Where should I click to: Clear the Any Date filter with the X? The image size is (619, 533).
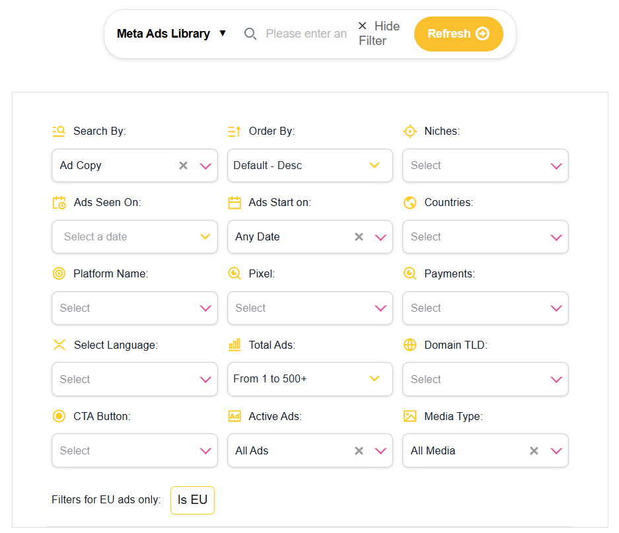(359, 236)
